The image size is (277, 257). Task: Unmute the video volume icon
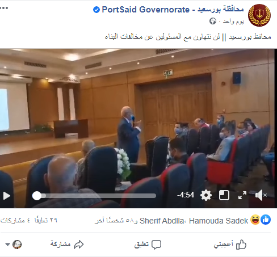(261, 195)
